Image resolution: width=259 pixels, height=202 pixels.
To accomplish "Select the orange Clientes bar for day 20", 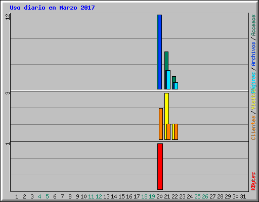I will 161,124.
